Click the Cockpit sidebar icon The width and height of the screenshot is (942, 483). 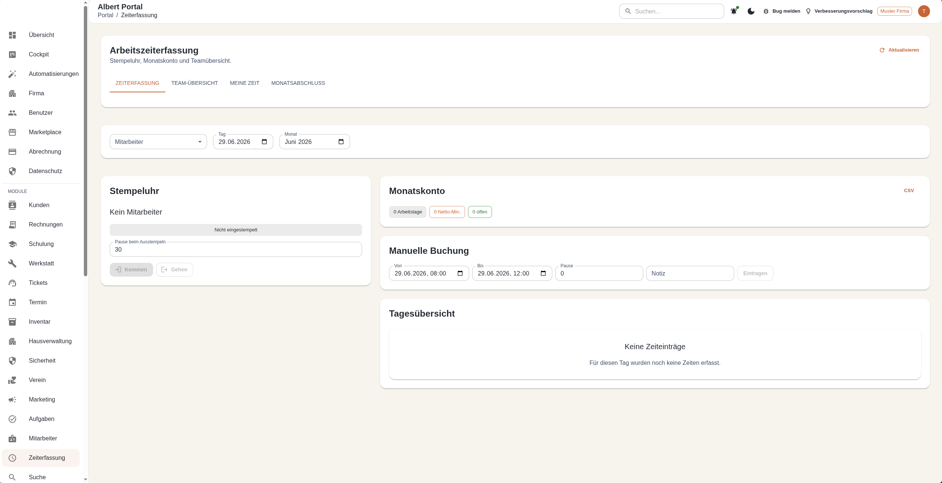pos(12,55)
